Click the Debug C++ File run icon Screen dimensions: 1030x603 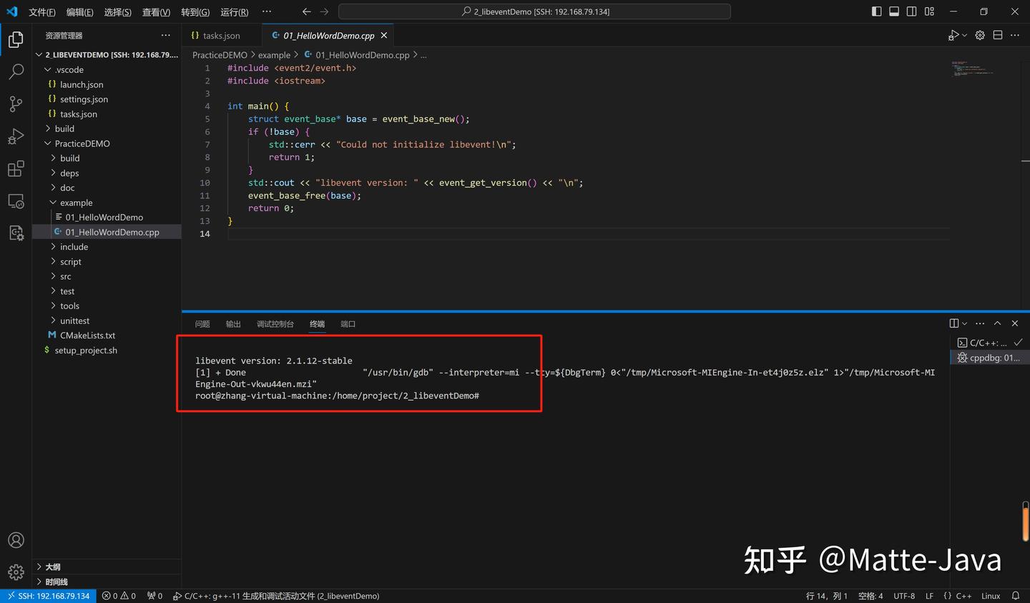953,34
